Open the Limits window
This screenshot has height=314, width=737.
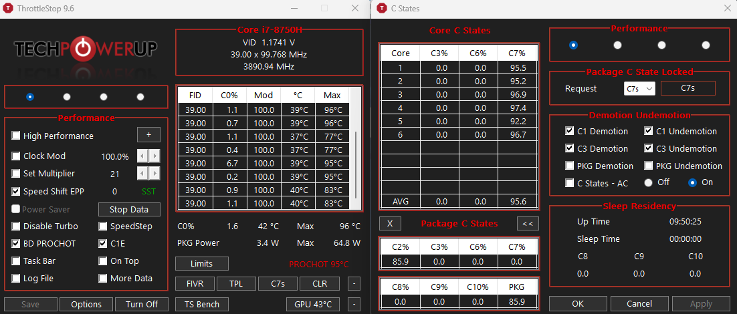(202, 264)
